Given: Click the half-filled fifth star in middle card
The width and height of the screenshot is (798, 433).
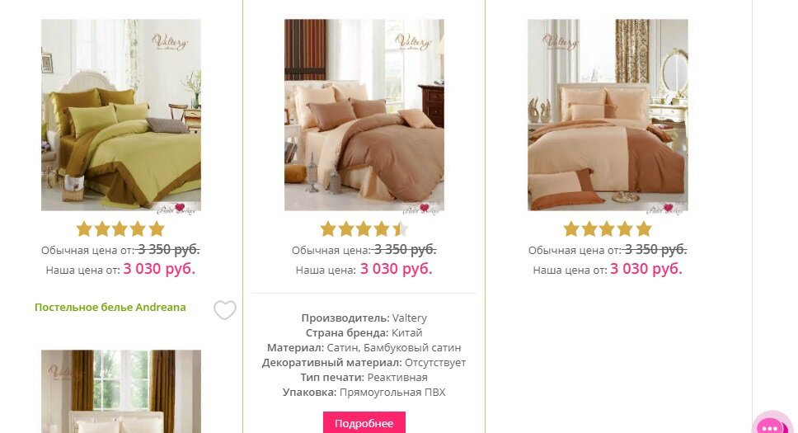Looking at the screenshot, I should click(401, 229).
